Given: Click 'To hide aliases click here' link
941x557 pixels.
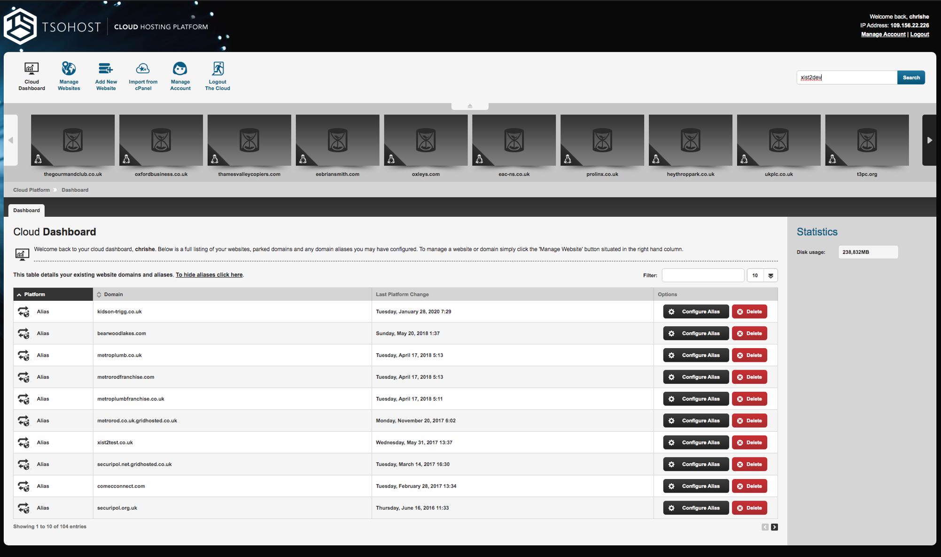Looking at the screenshot, I should [x=209, y=275].
